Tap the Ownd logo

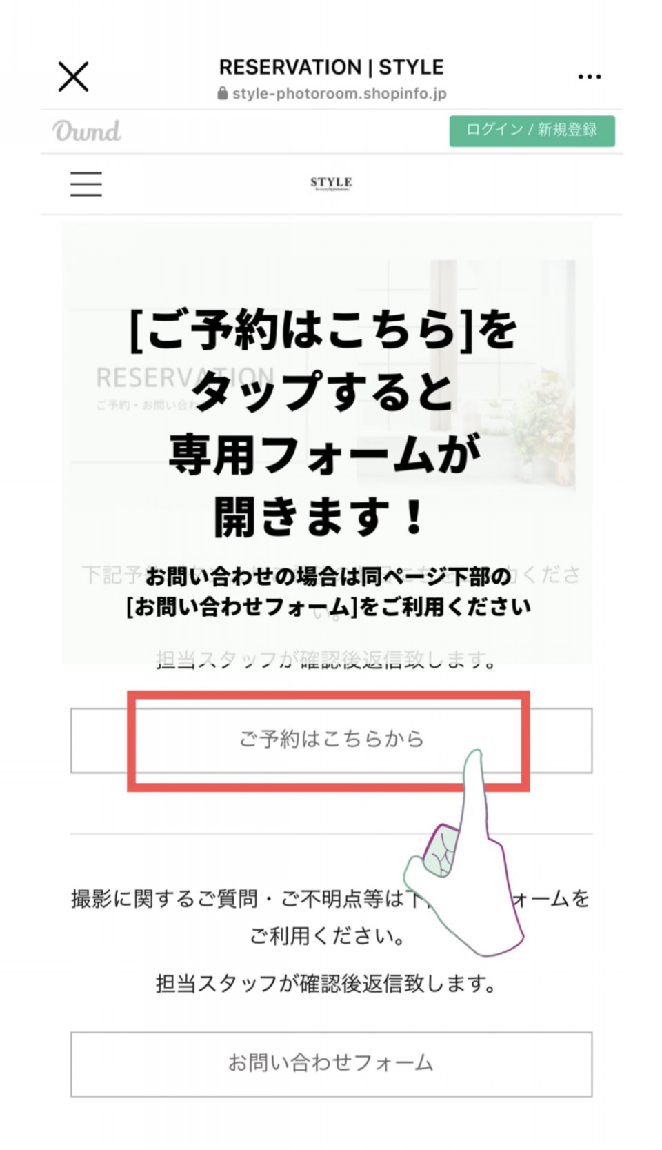[87, 131]
